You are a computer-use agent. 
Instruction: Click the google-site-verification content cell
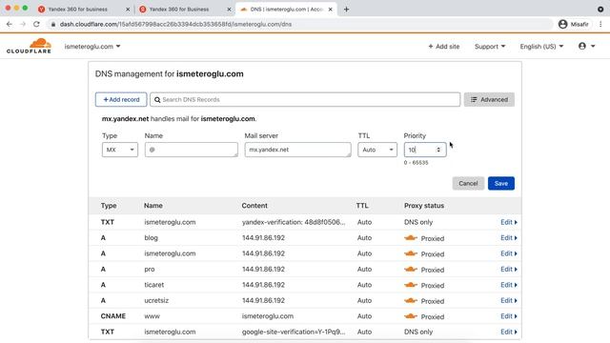[294, 332]
